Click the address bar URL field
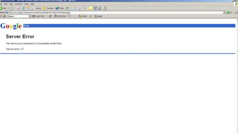The height and width of the screenshot is (134, 238). pyautogui.click(x=115, y=13)
